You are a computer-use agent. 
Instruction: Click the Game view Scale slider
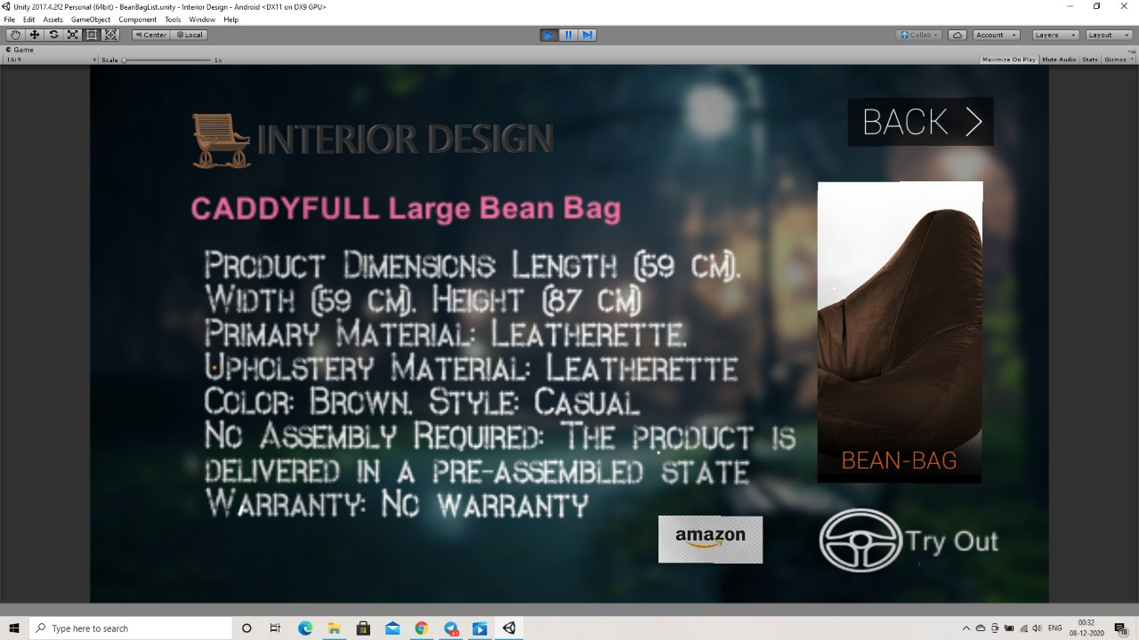pyautogui.click(x=166, y=60)
